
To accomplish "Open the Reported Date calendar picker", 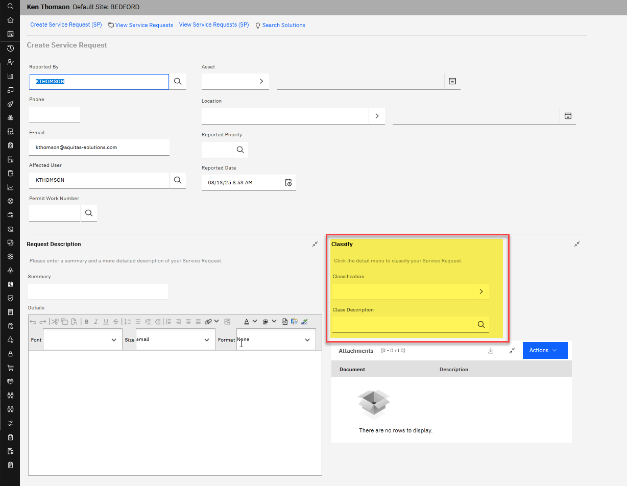I will click(x=288, y=182).
